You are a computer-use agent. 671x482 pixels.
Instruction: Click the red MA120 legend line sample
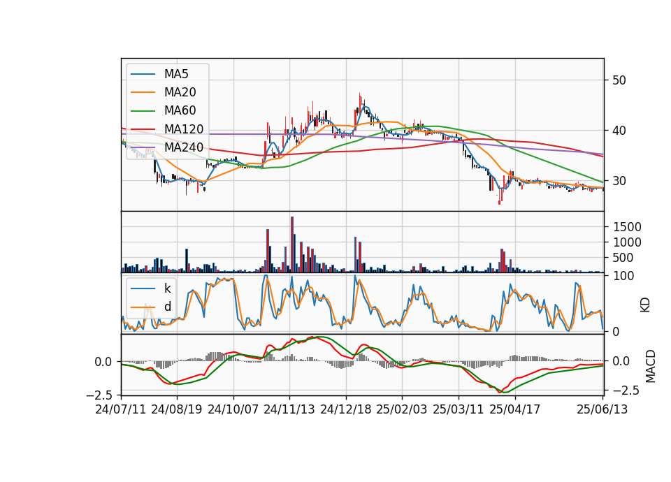[x=143, y=129]
